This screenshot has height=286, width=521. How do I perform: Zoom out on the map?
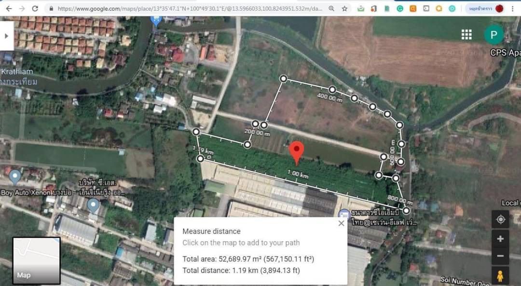(x=500, y=256)
